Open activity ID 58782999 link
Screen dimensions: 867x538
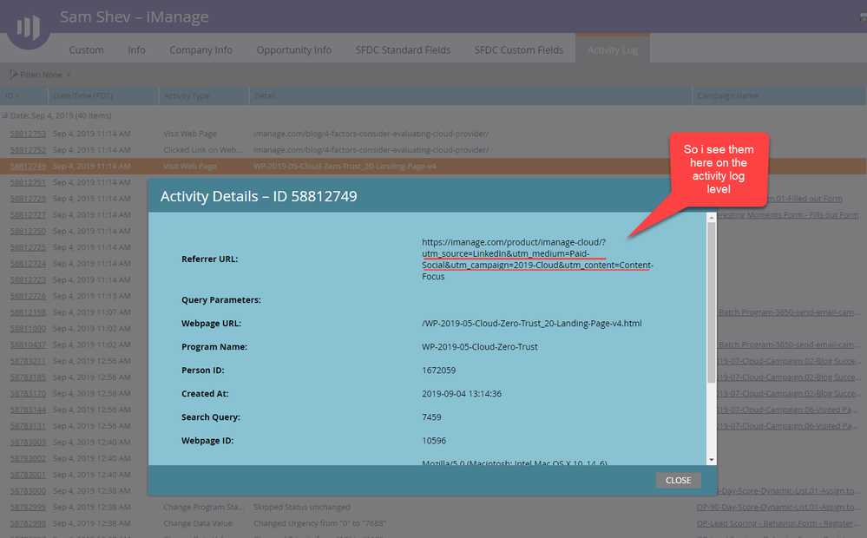[28, 507]
